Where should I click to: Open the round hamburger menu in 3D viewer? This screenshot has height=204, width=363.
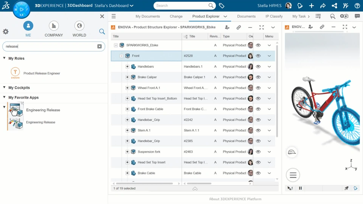tap(293, 175)
